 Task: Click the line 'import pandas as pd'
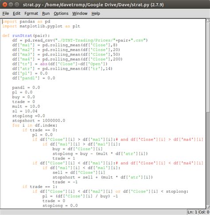[x=26, y=21]
